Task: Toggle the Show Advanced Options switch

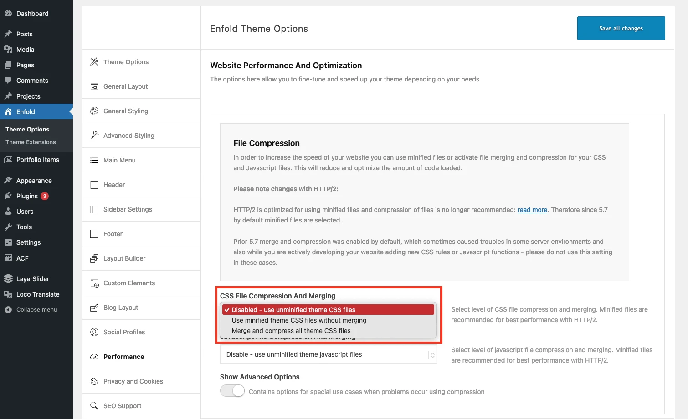Action: pos(232,391)
